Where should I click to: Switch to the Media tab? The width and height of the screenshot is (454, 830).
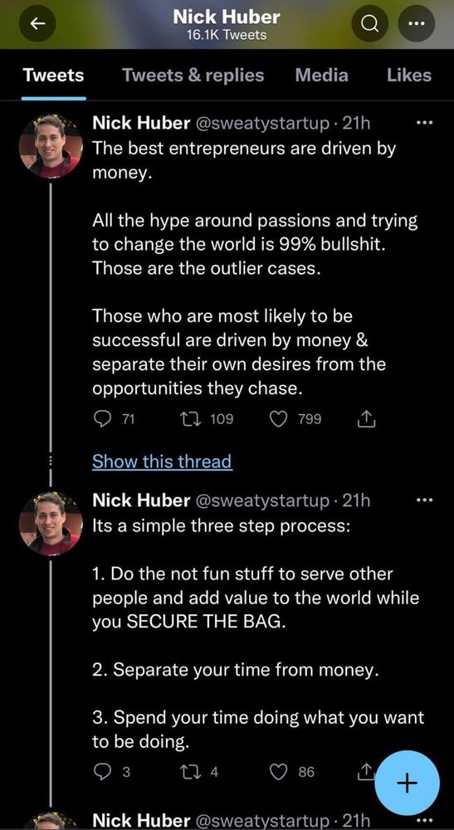pos(322,76)
